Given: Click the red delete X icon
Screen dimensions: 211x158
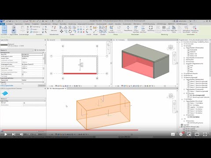Looking at the screenshot, I should coord(84,32).
